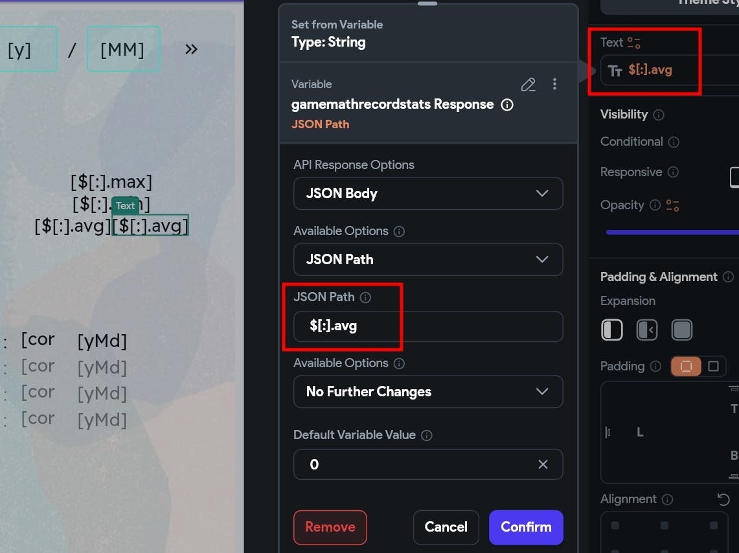Click the edit pencil icon beside Variable
The width and height of the screenshot is (739, 553).
point(529,84)
